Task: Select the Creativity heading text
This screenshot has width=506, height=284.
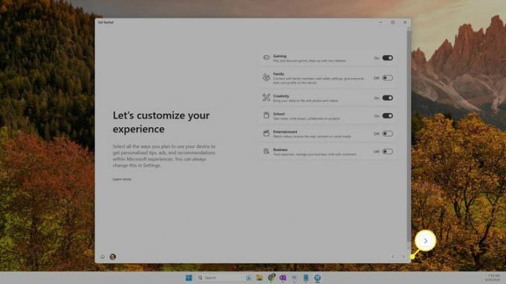Action: (x=281, y=96)
